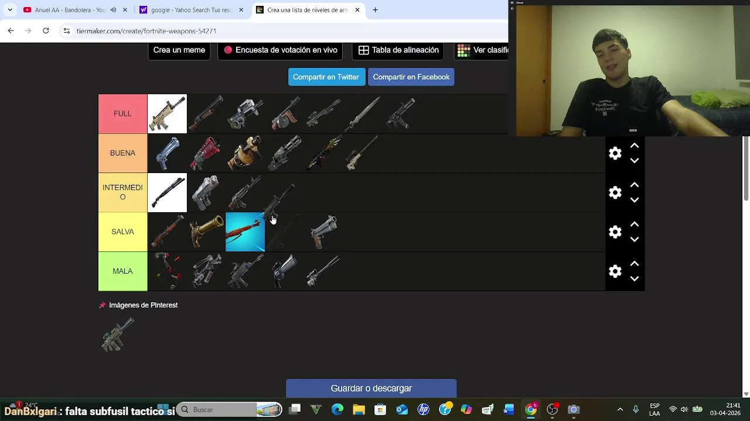Close the Yahoo Search tab
This screenshot has width=750, height=421.
tap(241, 10)
